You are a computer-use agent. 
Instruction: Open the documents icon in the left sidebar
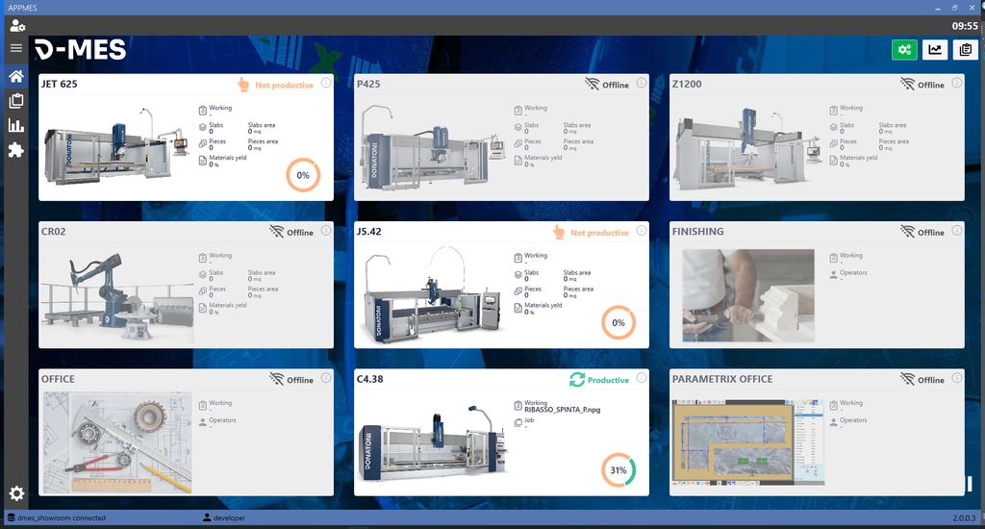pos(16,101)
